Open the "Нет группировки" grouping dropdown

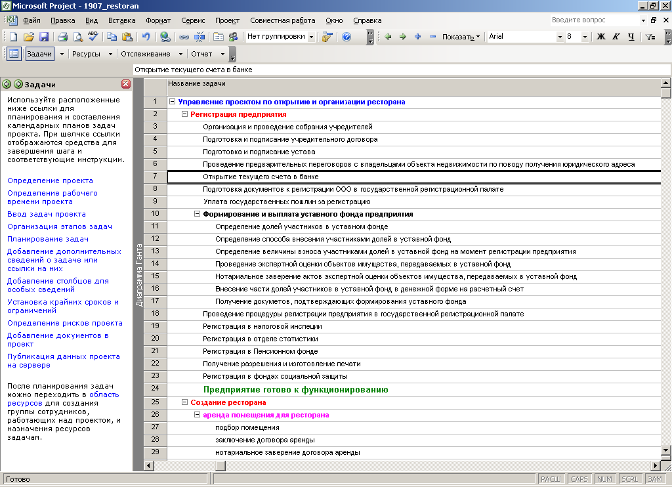click(x=311, y=37)
